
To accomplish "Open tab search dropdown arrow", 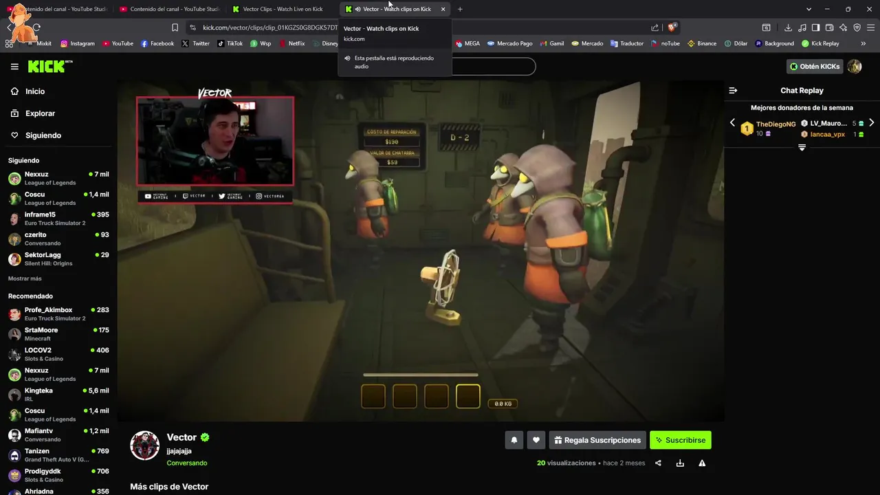I will click(x=809, y=9).
